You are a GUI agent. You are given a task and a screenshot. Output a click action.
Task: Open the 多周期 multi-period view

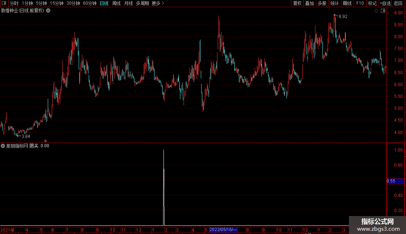coord(142,3)
